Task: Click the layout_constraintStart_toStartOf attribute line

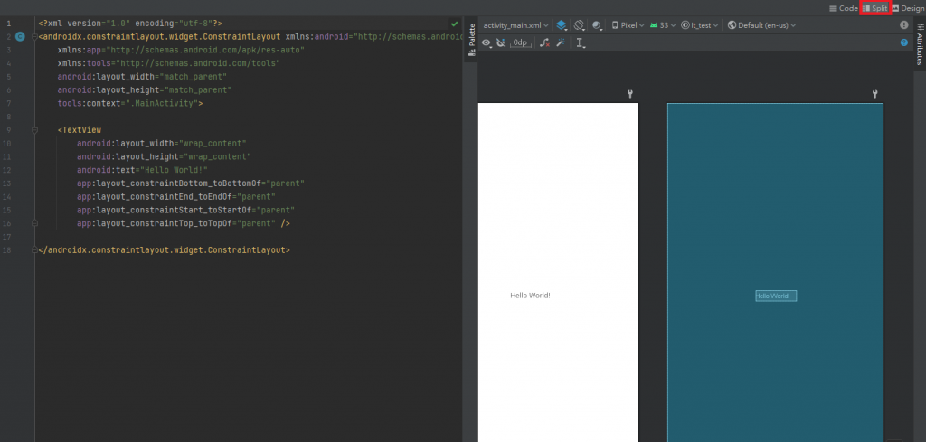Action: [x=185, y=210]
